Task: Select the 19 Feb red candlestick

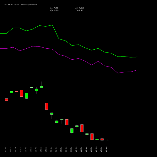Action: point(22,93)
